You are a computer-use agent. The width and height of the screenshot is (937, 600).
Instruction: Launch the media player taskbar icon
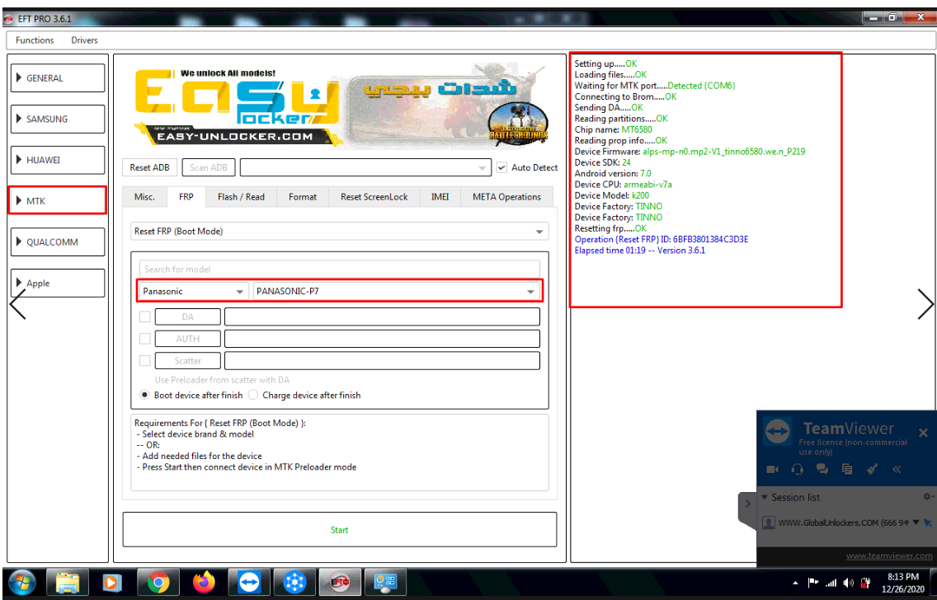tap(112, 582)
